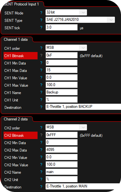Select the Channel 2 data tab header
The image size is (121, 192).
coord(16,119)
